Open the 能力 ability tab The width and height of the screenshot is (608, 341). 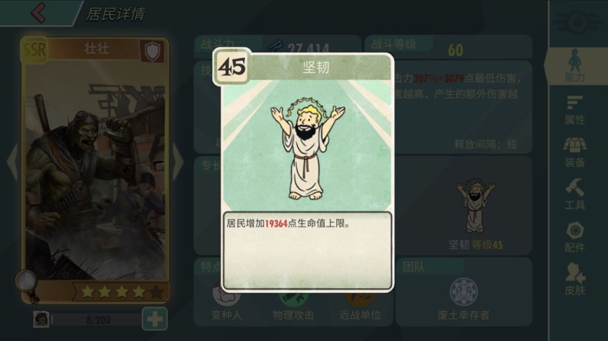(575, 66)
